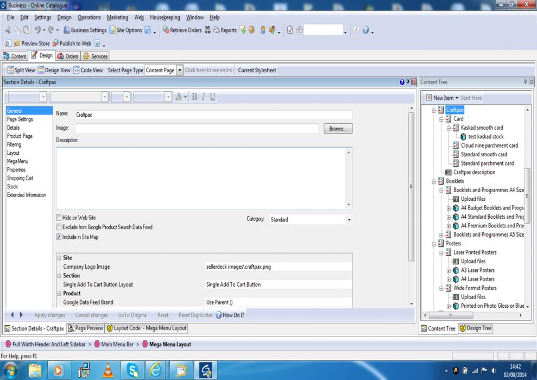Screen dimensions: 537x380
Task: Open the Category dropdown showing Standard
Action: pos(349,220)
